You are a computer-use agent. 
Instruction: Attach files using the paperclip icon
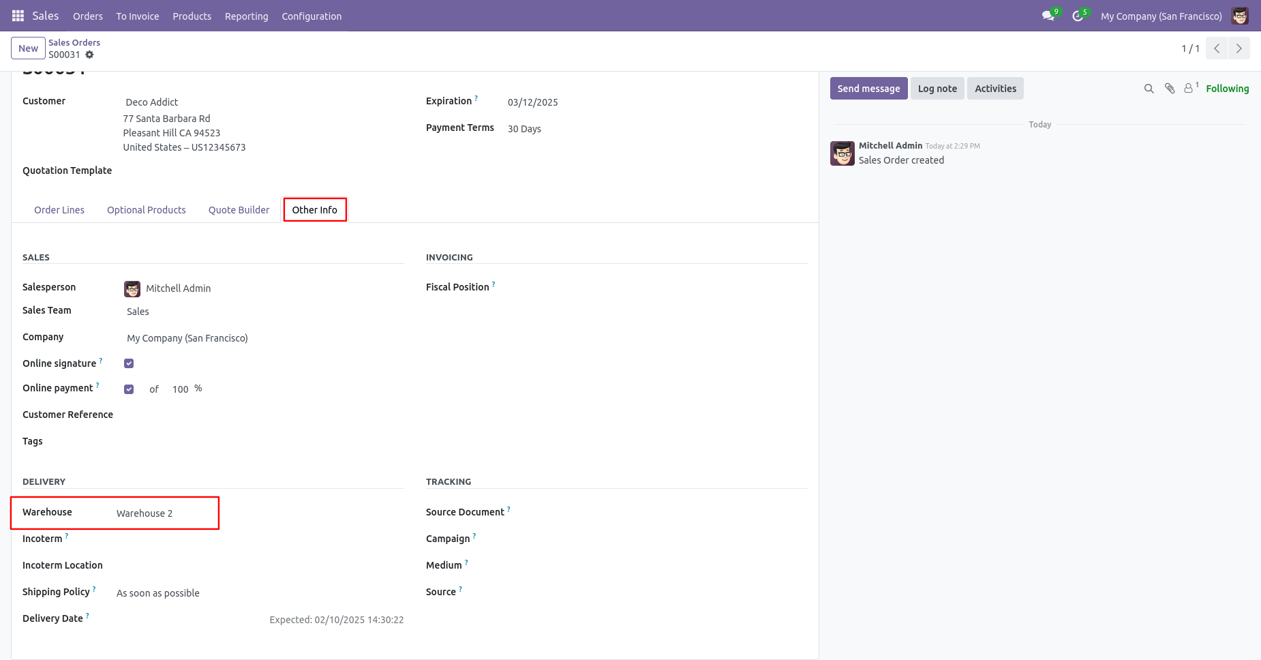coord(1170,89)
